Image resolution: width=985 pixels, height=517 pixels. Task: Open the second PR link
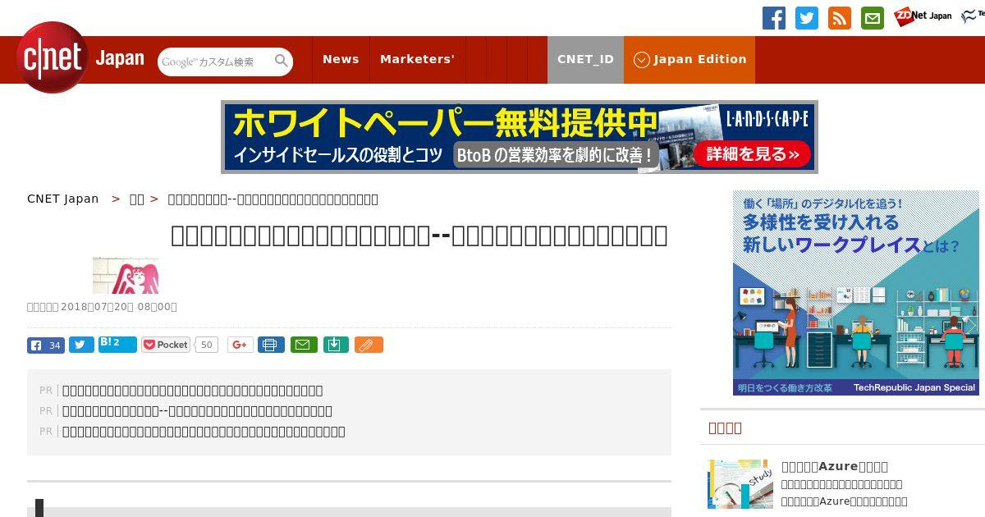tap(197, 411)
